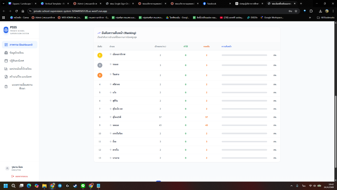Click the ปฏิทินลงนิเทศ calendar icon in sidebar
337x190 pixels.
(x=6, y=61)
